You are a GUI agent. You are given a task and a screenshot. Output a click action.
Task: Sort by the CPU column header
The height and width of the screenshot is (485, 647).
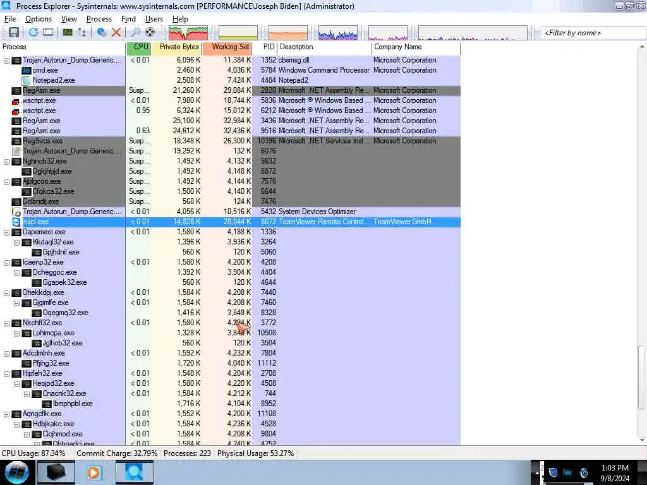[138, 47]
